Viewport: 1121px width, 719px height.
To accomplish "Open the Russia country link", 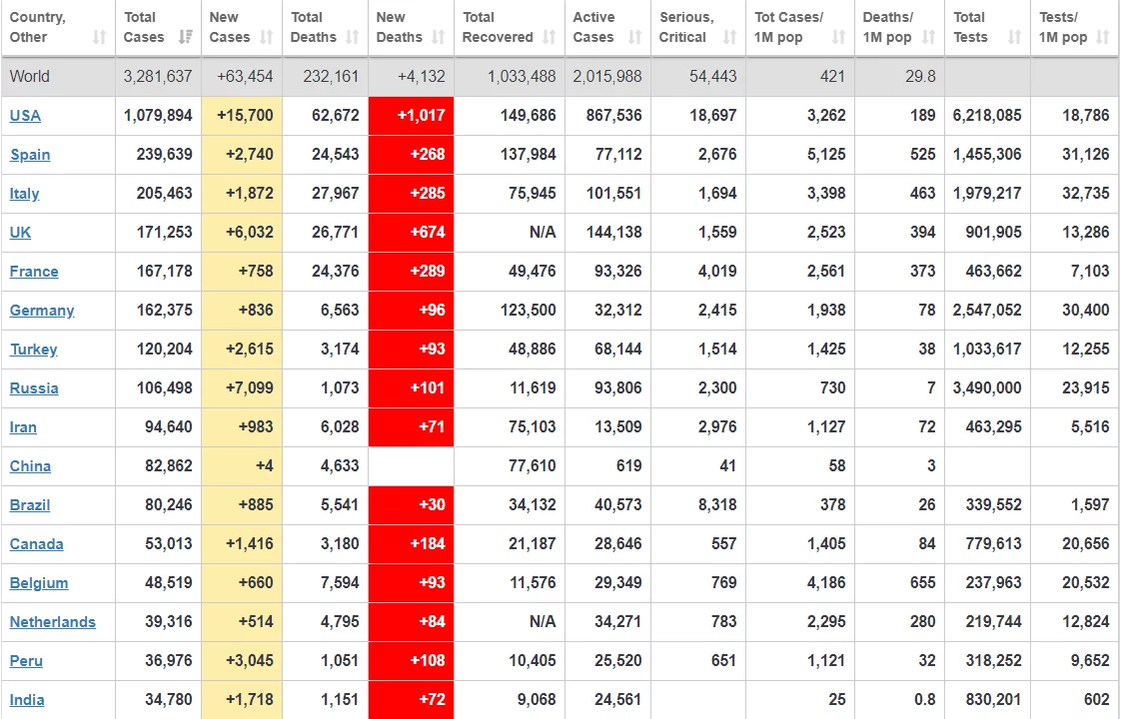I will 34,388.
